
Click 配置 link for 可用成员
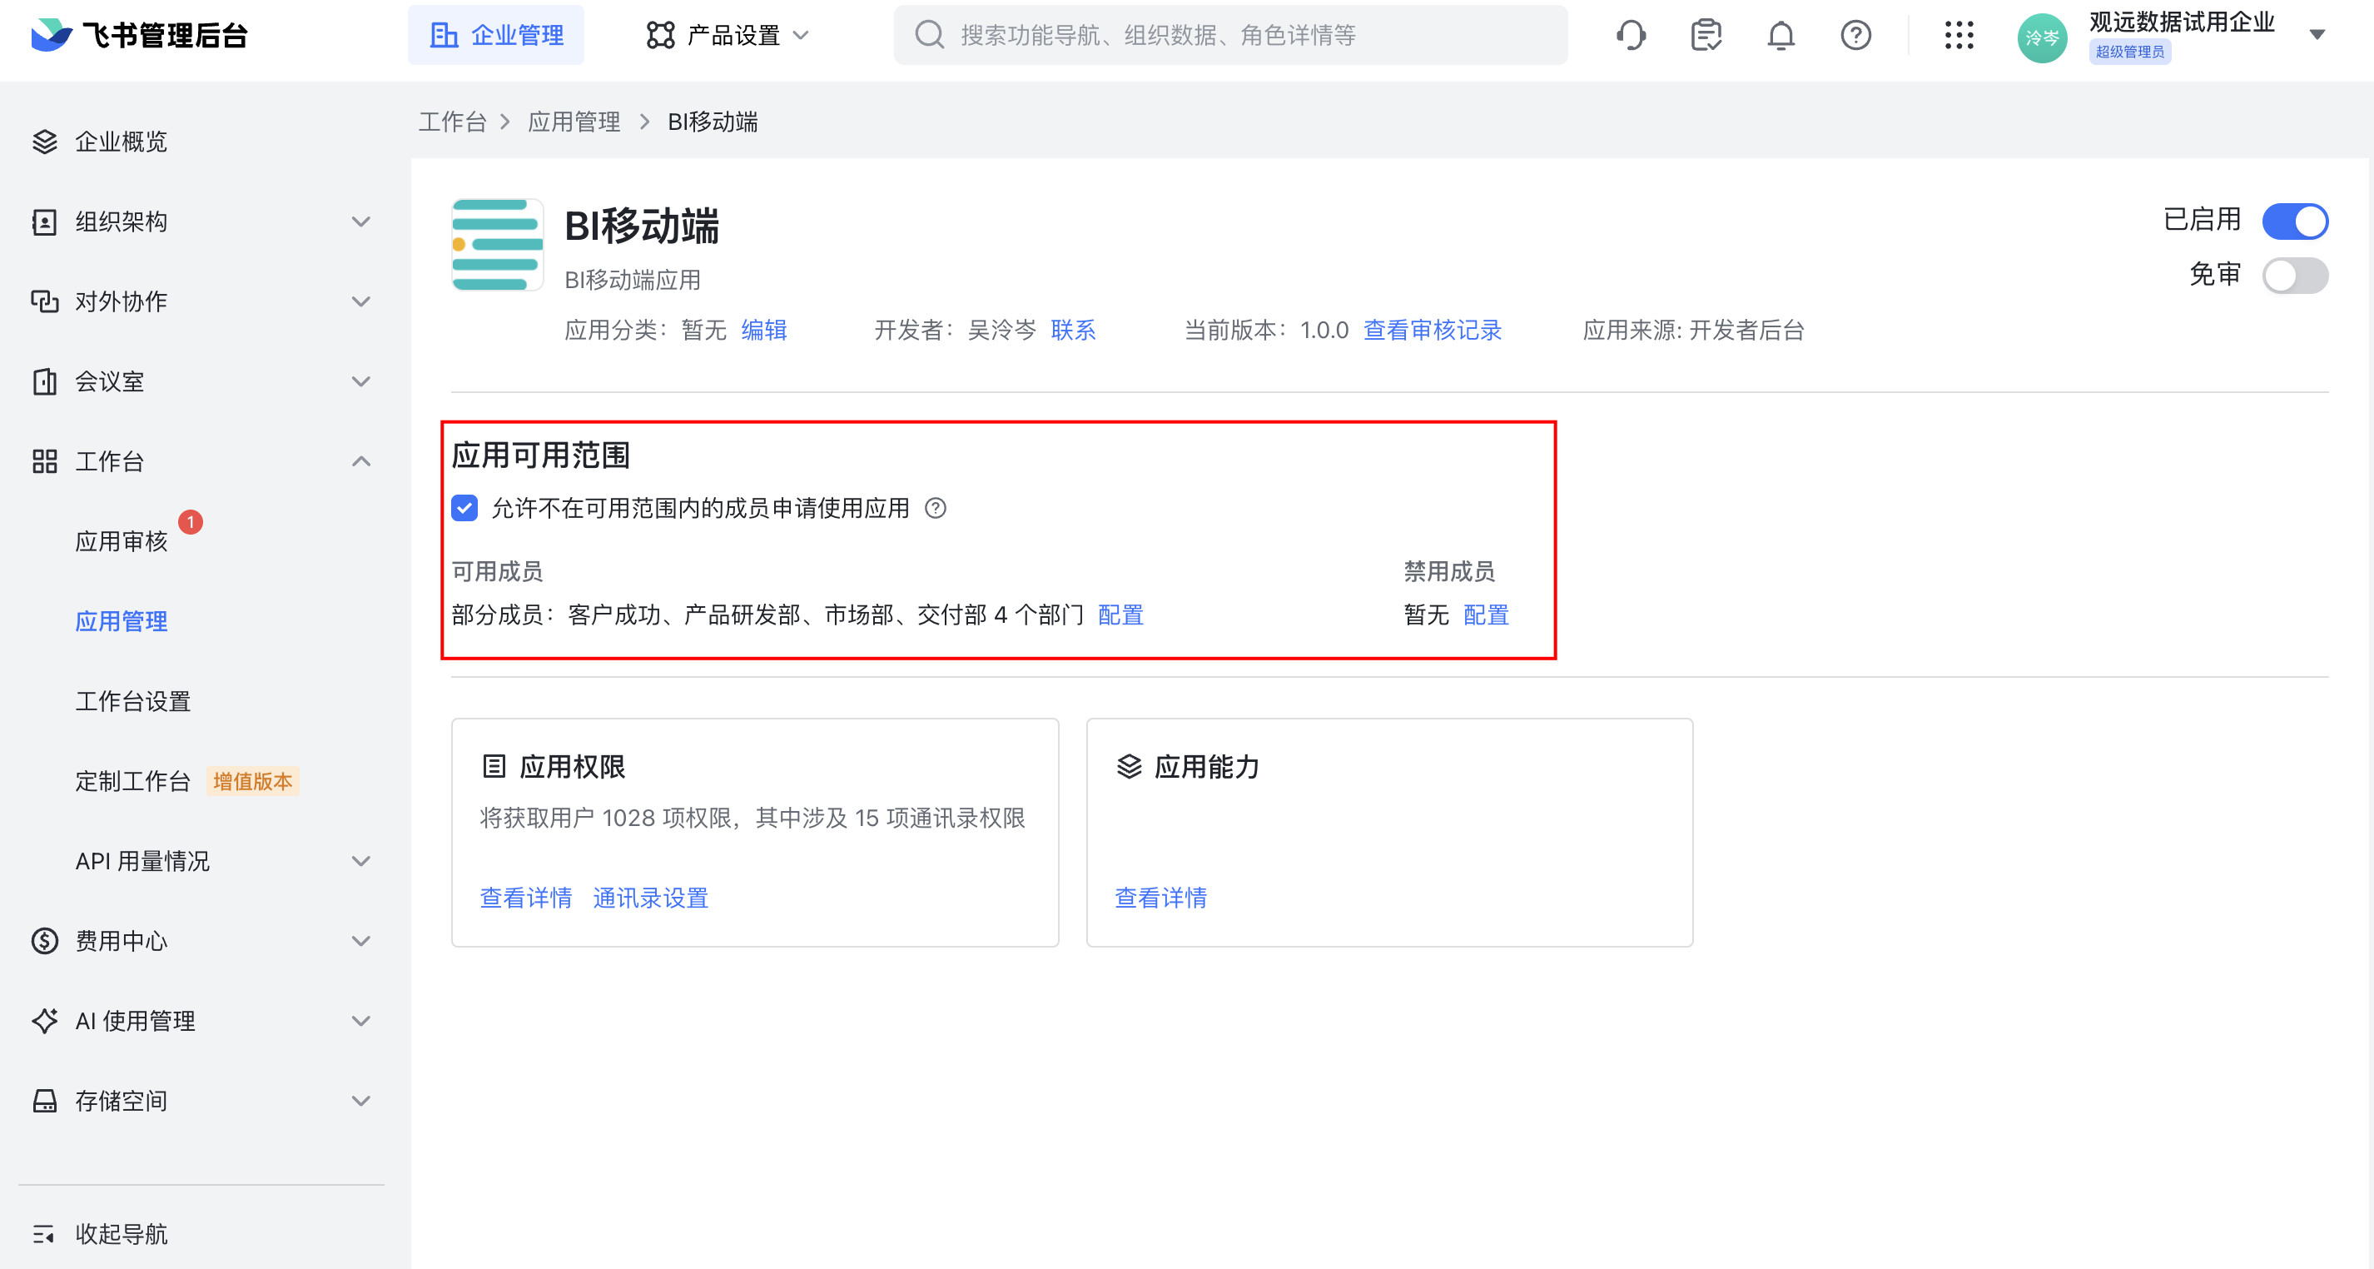[1120, 615]
